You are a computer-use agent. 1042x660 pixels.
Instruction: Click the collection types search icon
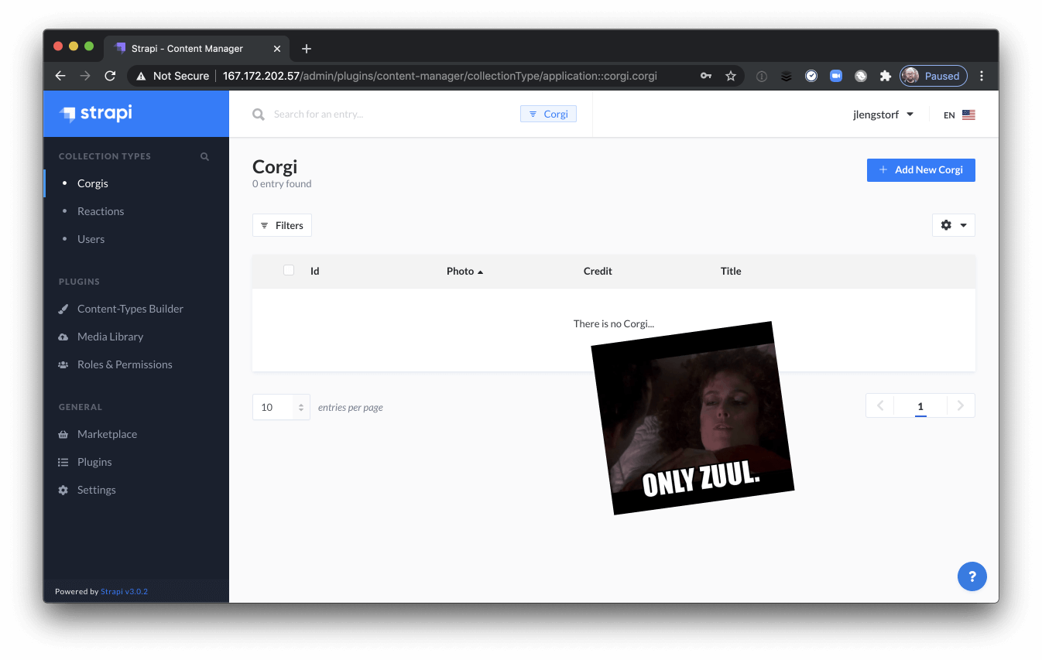204,156
